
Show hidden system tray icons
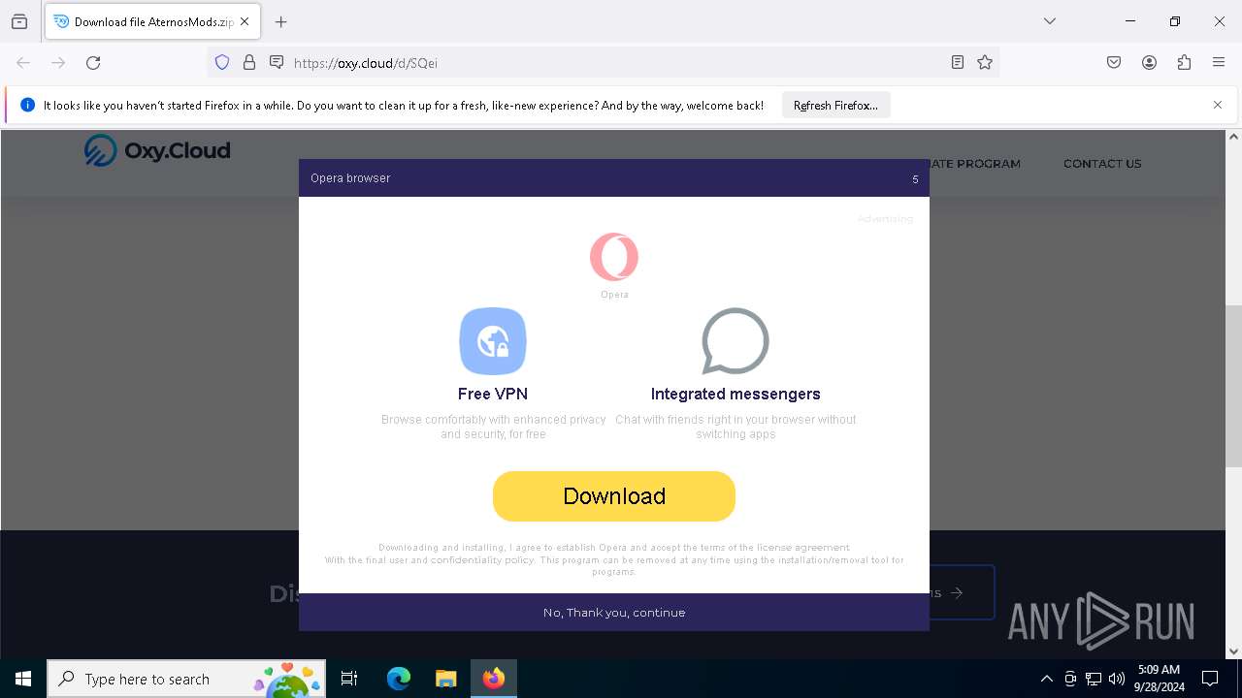click(x=1046, y=679)
